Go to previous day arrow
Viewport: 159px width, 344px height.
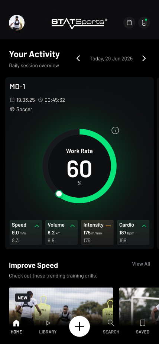(78, 58)
